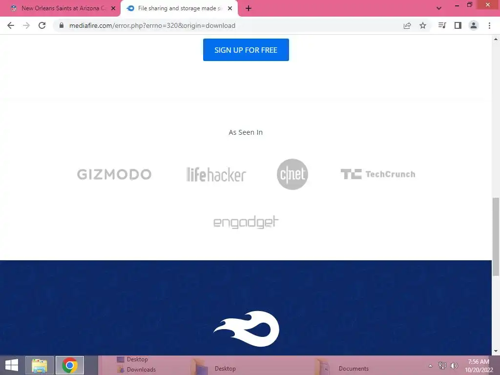Click the MediaFire flame logo in footer
The height and width of the screenshot is (375, 500).
click(246, 329)
